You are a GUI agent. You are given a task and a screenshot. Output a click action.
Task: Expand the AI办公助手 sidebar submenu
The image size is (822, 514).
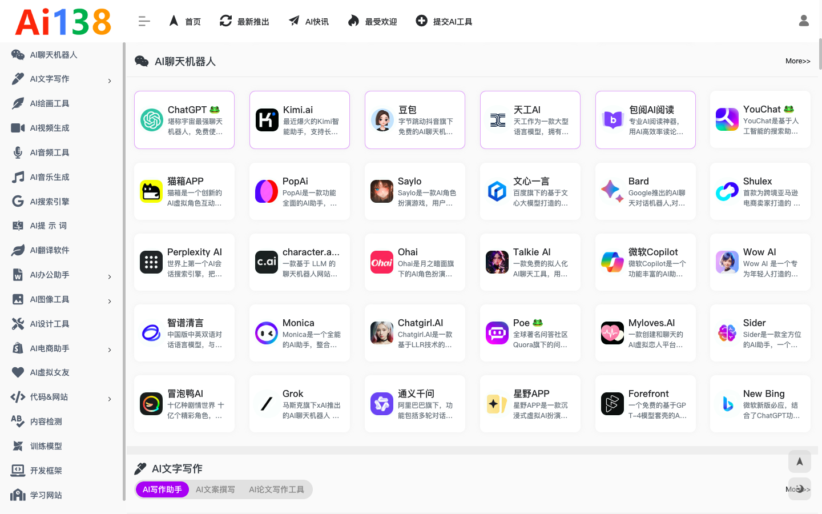110,277
